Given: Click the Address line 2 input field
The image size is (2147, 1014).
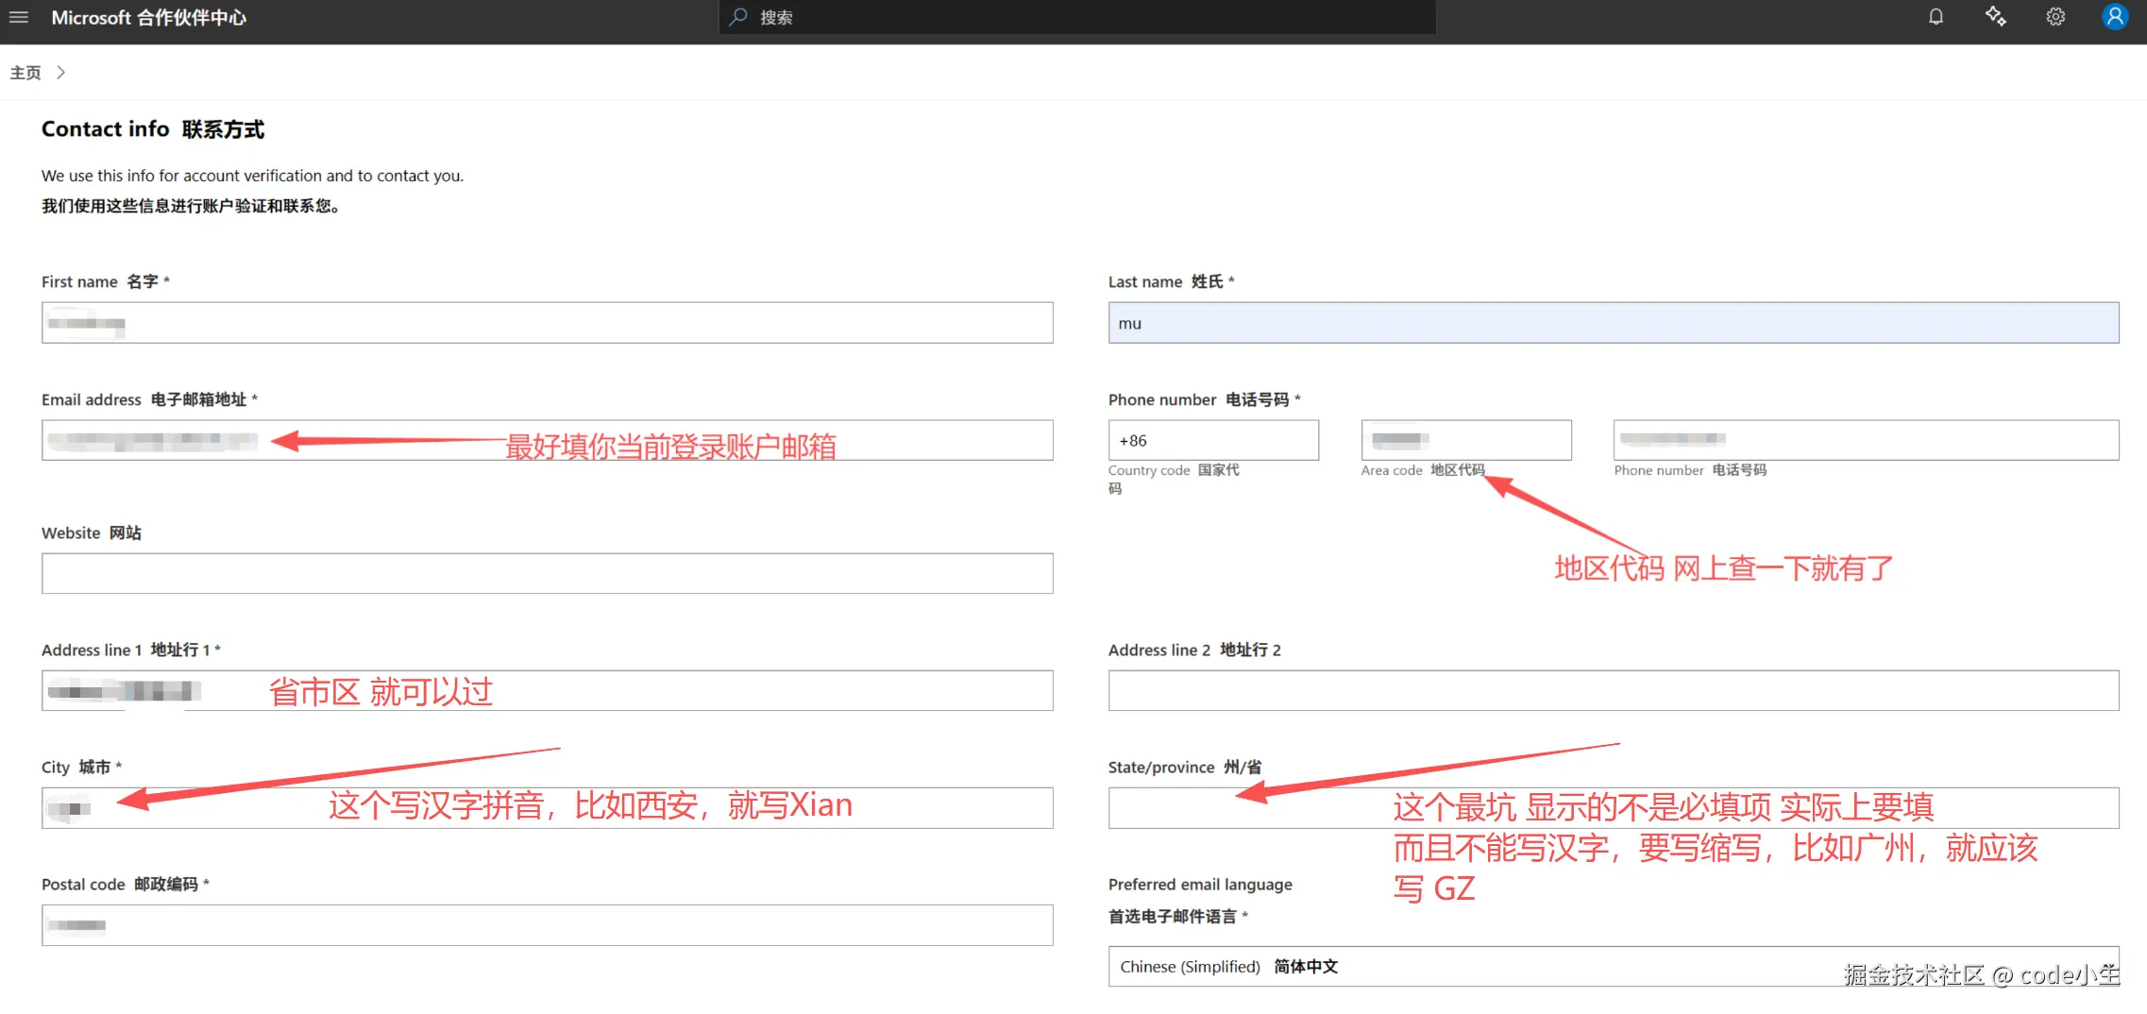Looking at the screenshot, I should click(1614, 690).
